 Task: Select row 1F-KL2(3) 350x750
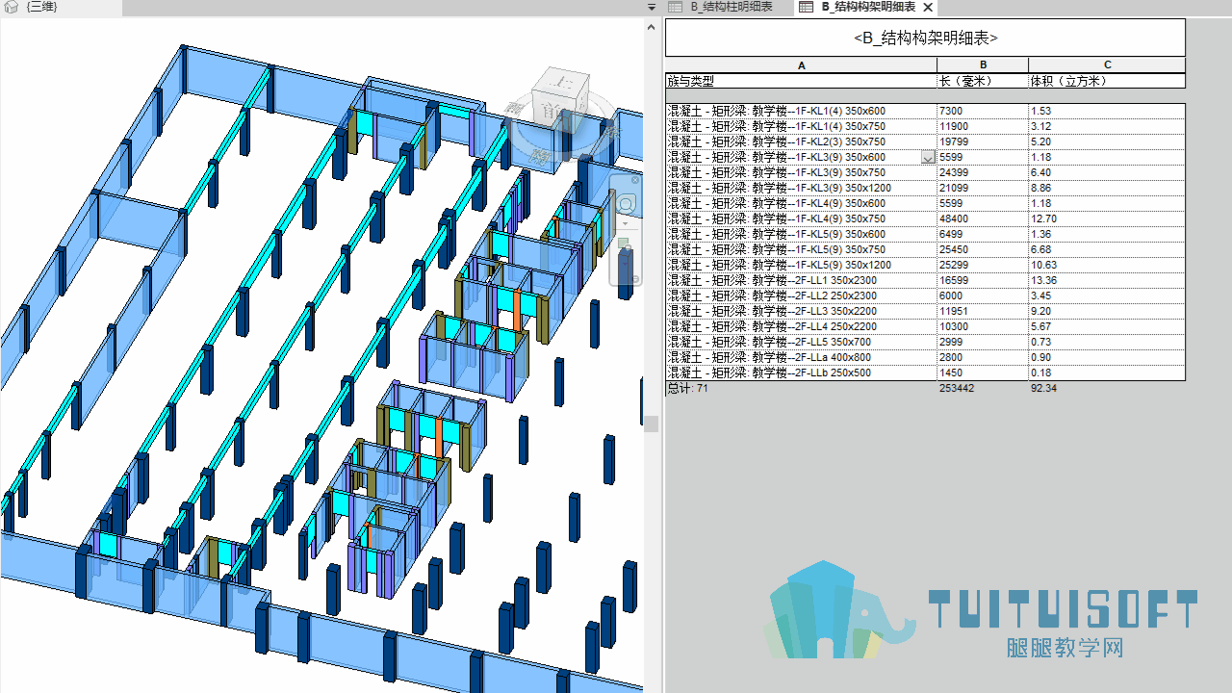tap(925, 142)
